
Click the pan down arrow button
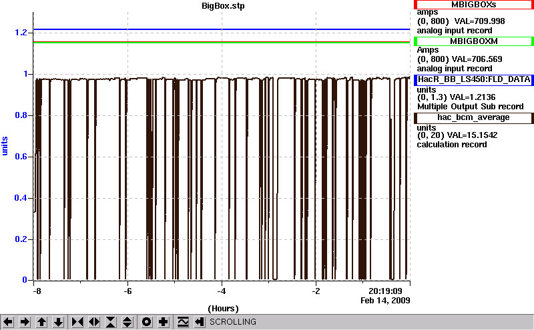(58, 322)
